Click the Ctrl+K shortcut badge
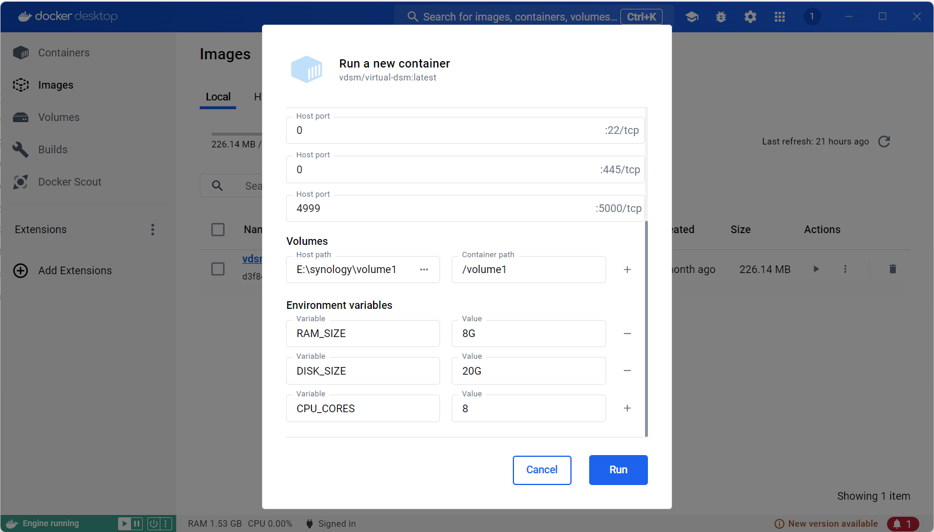 click(x=641, y=16)
